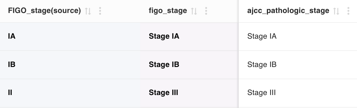The width and height of the screenshot is (357, 108).
Task: Open FIGO_stage(source) column options menu
Action: [100, 11]
